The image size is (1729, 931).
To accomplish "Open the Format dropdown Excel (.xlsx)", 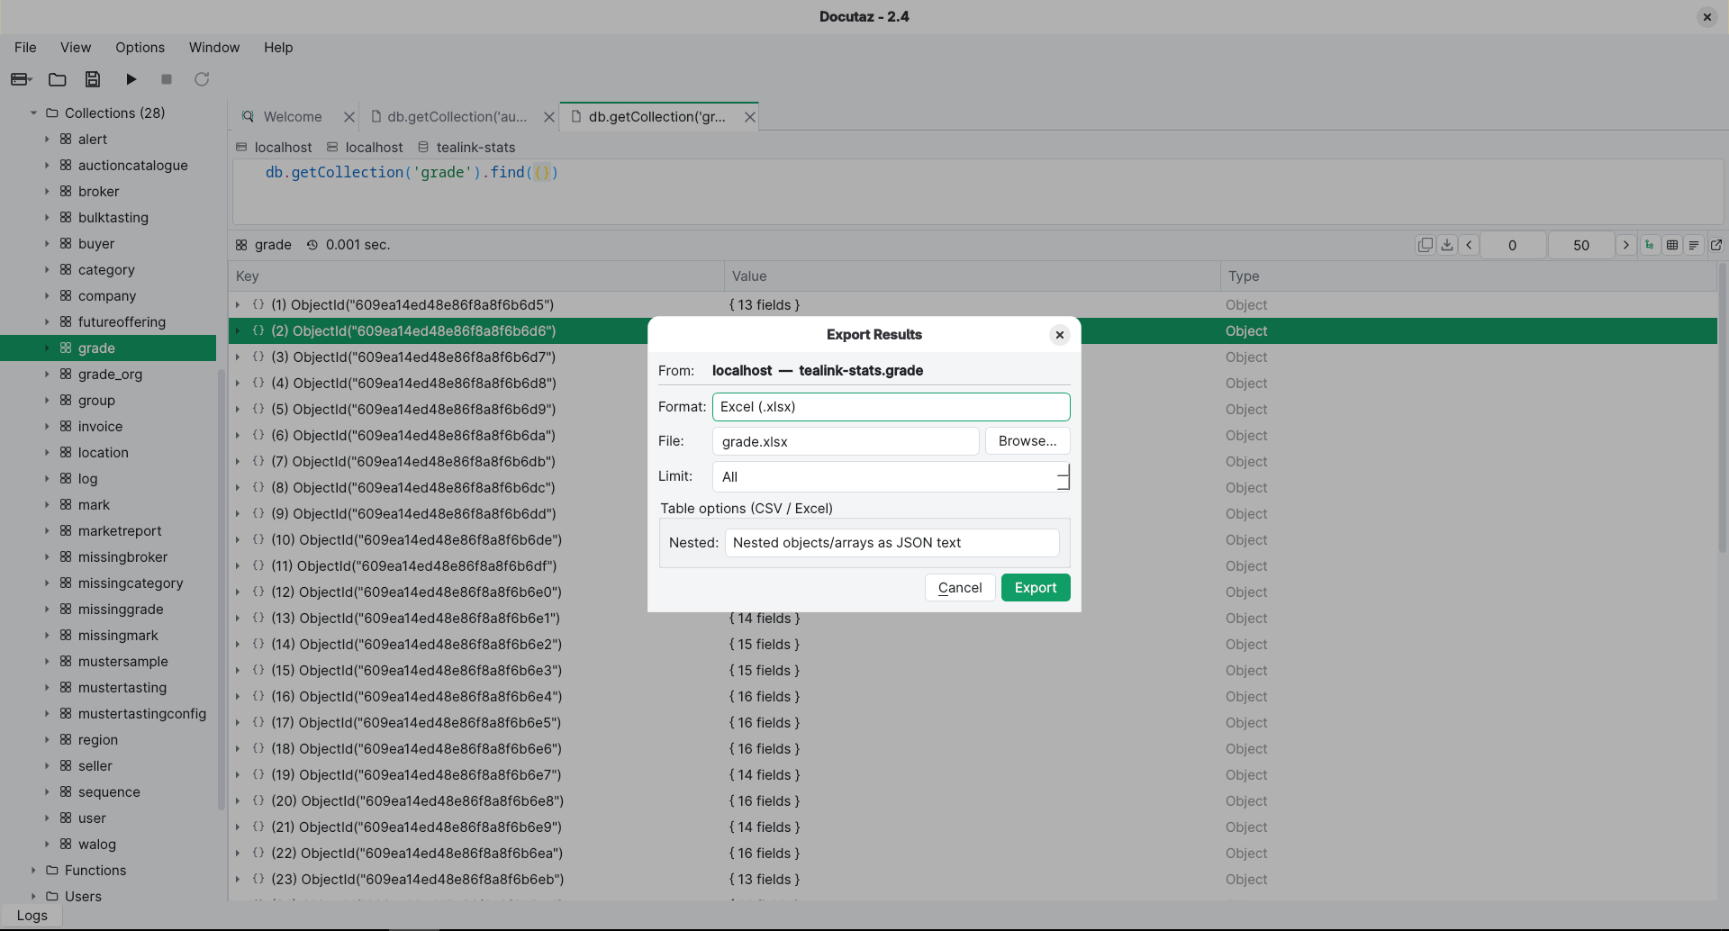I will pyautogui.click(x=892, y=407).
